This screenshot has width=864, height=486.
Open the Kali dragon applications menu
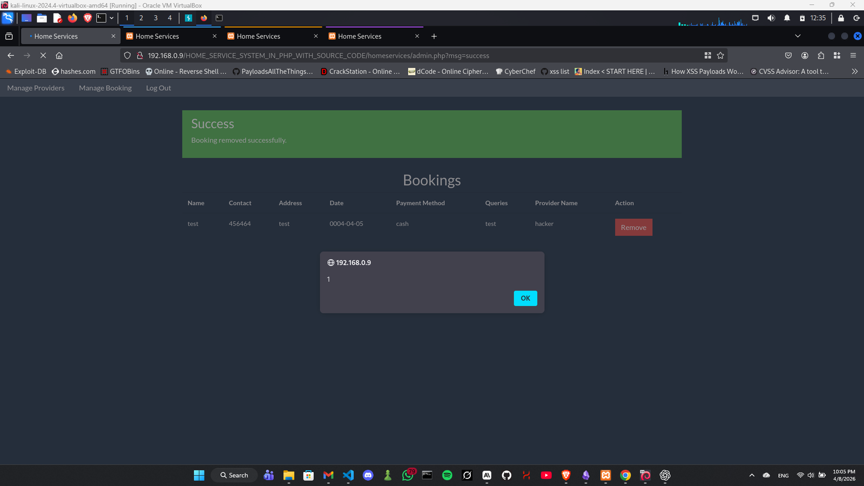(8, 18)
